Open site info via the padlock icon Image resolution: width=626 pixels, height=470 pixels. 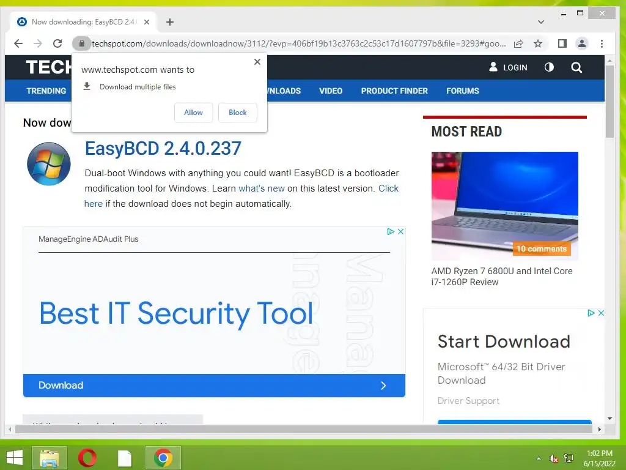click(81, 43)
